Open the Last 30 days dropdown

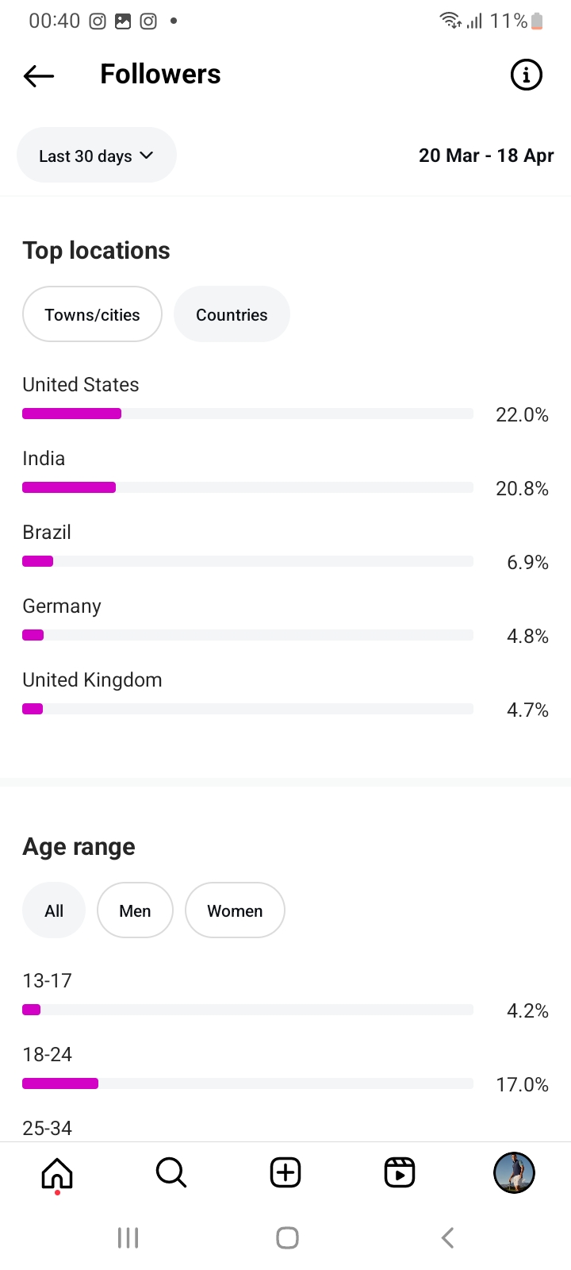click(x=96, y=156)
